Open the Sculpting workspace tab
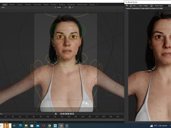171x128 pixels. [20, 5]
